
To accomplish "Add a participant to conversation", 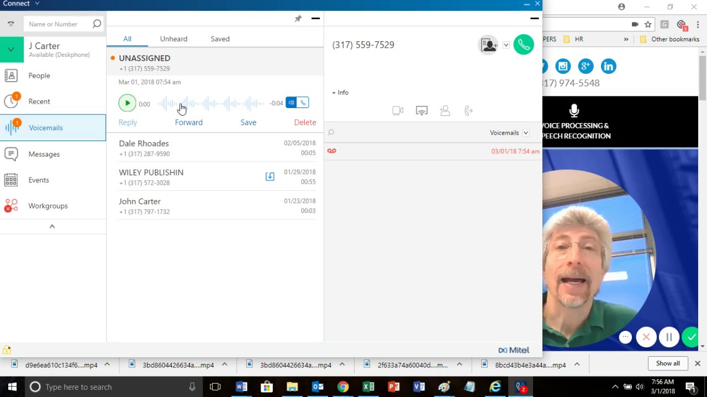I will (x=445, y=111).
